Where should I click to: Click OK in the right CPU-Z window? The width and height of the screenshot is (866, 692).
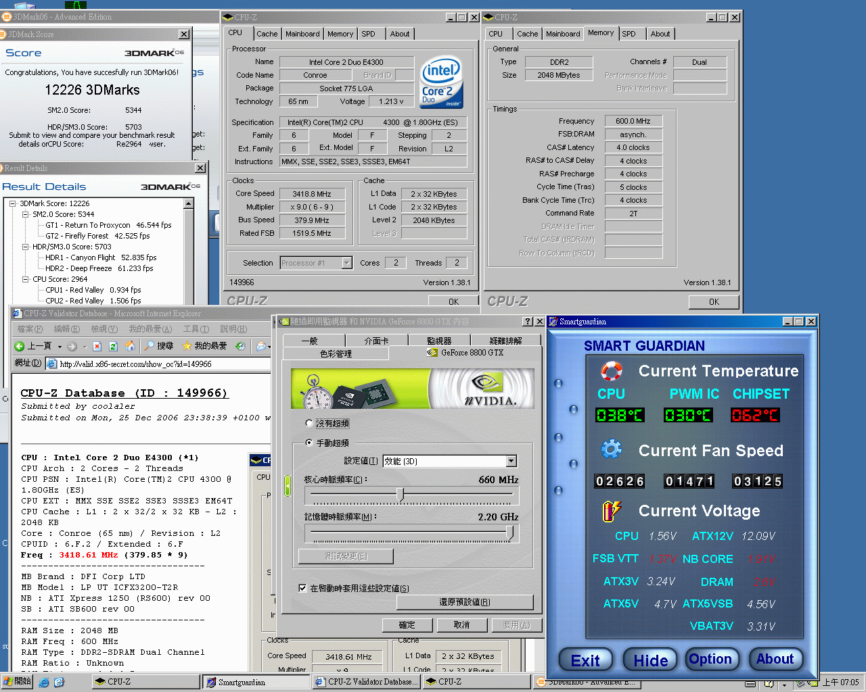click(x=714, y=302)
